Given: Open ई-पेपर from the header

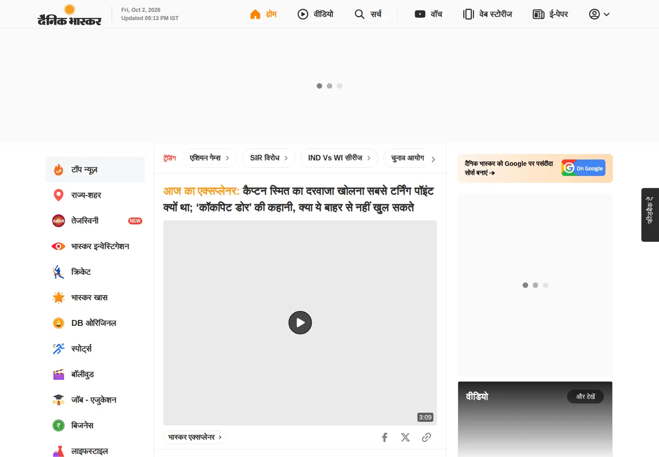Looking at the screenshot, I should [559, 14].
